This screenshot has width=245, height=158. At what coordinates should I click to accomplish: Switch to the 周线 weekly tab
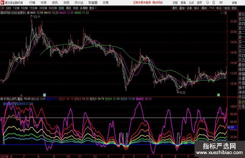68,8
